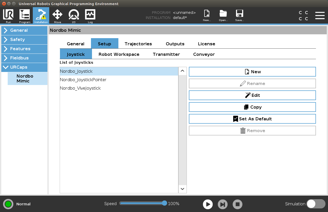Screen dimensions: 328x212
Task: Select Nordbo Mimic in the sidebar
Action: coord(27,79)
